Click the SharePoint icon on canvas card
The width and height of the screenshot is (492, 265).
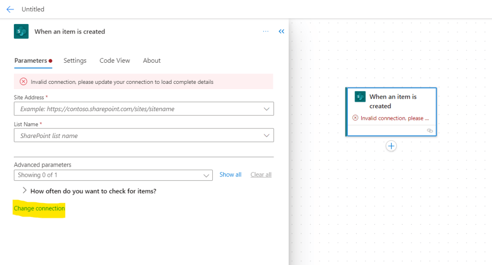pyautogui.click(x=360, y=97)
